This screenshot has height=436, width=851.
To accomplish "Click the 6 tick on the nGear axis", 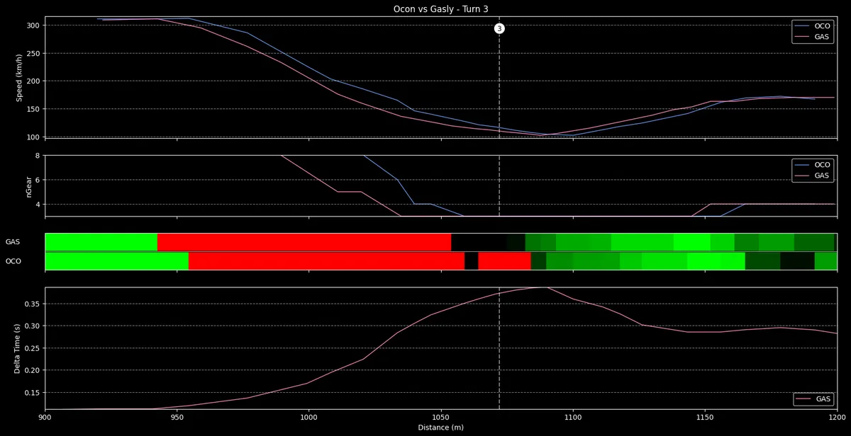I will tap(37, 180).
